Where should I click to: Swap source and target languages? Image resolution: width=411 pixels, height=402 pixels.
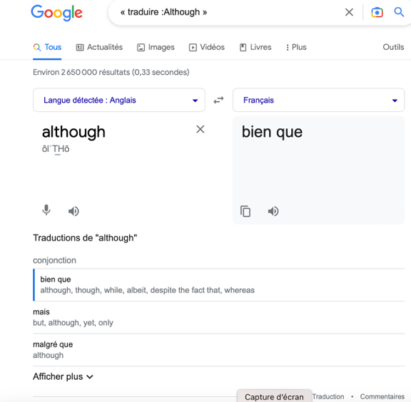218,100
